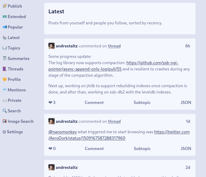Open the twitter.com AeroDork status link
The height and width of the screenshot is (177, 206).
click(119, 135)
